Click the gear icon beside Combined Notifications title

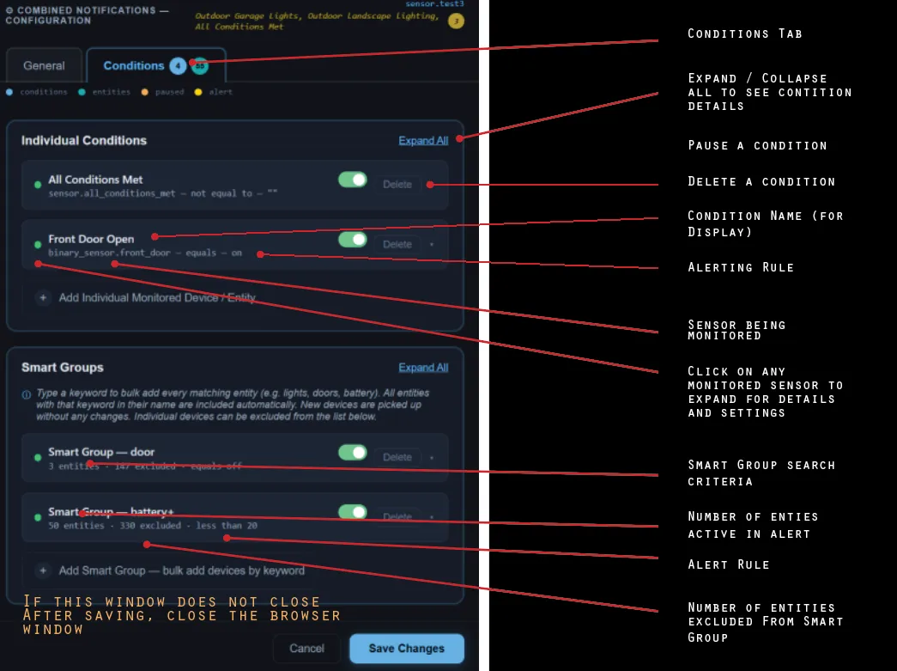(9, 10)
